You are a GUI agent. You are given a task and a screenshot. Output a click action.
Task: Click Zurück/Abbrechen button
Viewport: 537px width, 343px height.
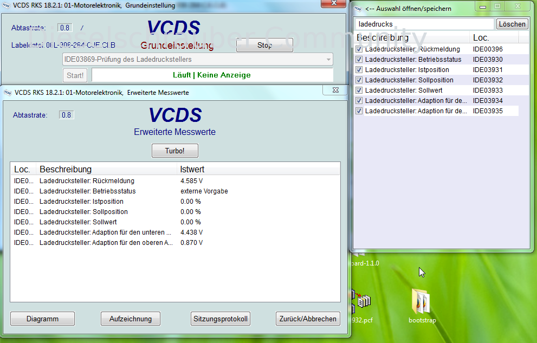pyautogui.click(x=308, y=319)
